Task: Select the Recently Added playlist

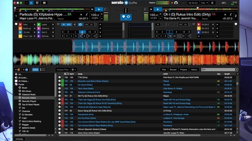Action: coord(29,98)
